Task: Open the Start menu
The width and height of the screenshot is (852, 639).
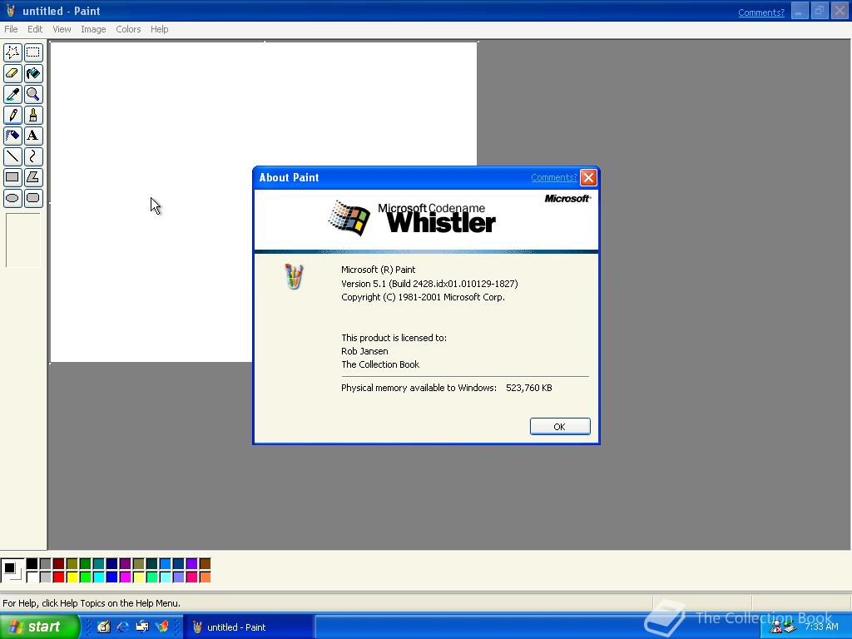Action: tap(39, 627)
